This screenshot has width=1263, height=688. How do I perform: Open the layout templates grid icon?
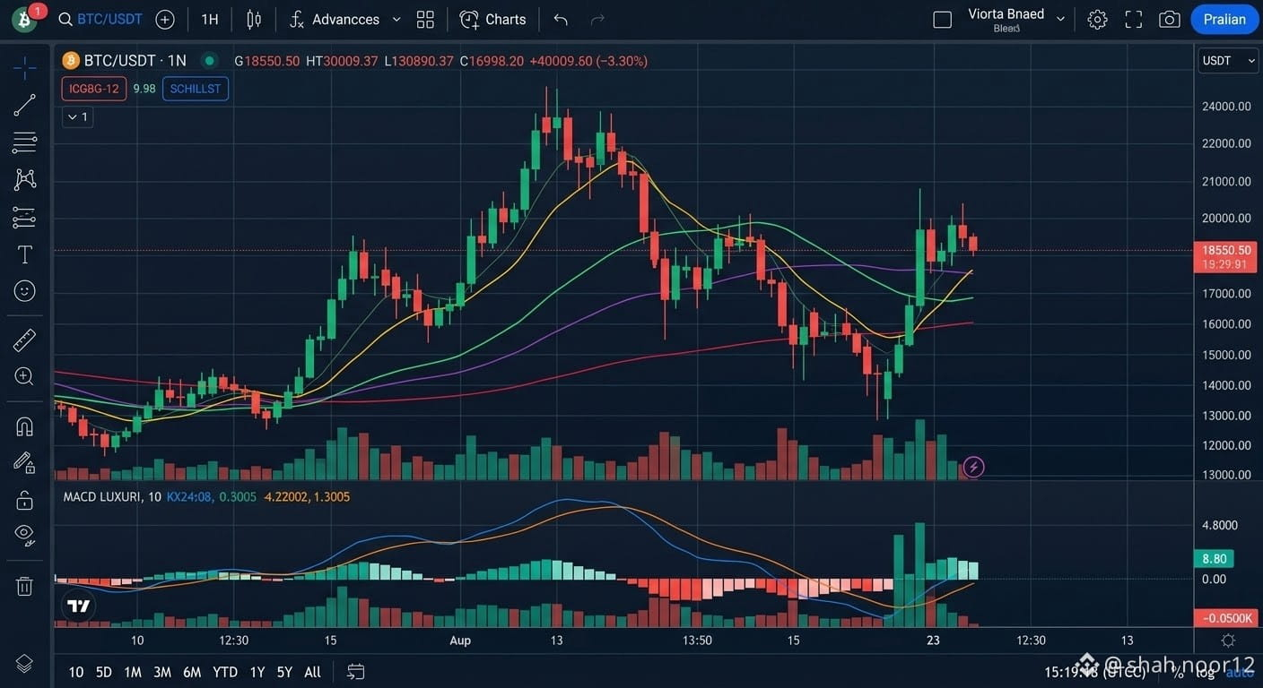point(425,19)
